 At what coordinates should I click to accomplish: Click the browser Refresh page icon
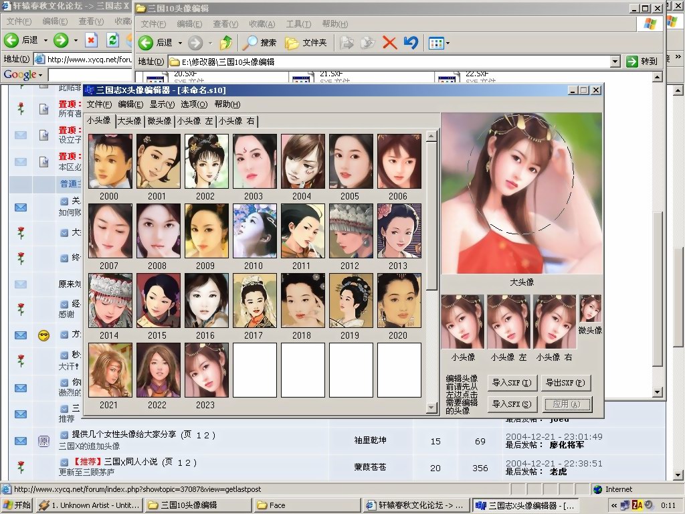pyautogui.click(x=112, y=40)
